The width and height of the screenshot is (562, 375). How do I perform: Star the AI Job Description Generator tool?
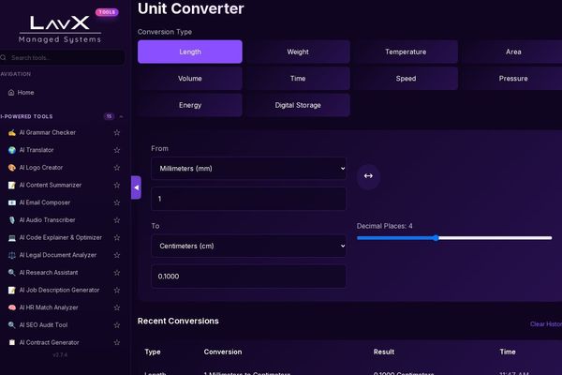pyautogui.click(x=117, y=290)
